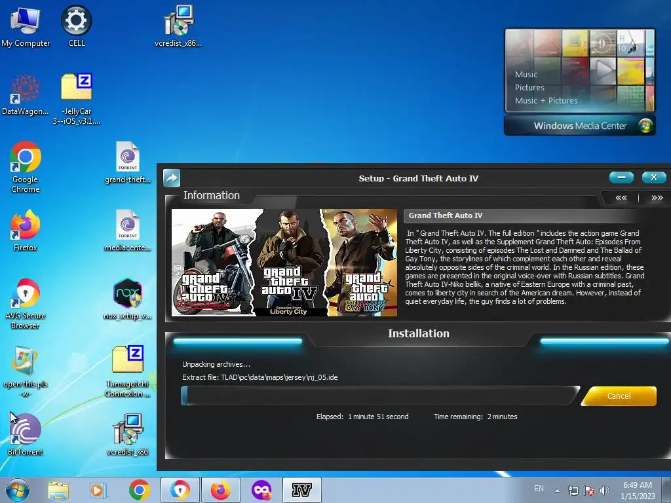Open the Windows Start menu
The image size is (671, 503).
coord(18,490)
